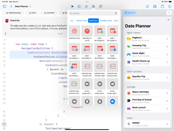Click the theater masks icon for Pagliacci
The width and height of the screenshot is (174, 131).
pos(129,39)
